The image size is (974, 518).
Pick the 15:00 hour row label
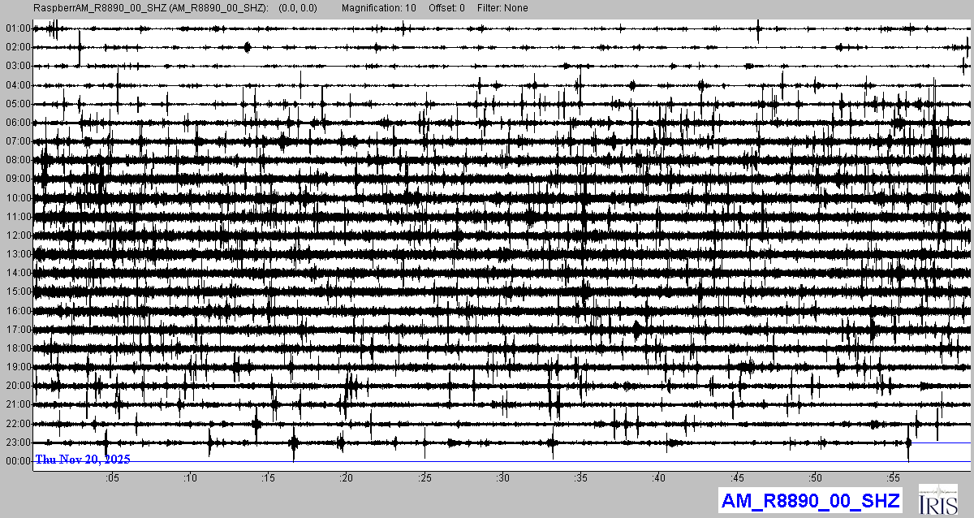(x=18, y=291)
